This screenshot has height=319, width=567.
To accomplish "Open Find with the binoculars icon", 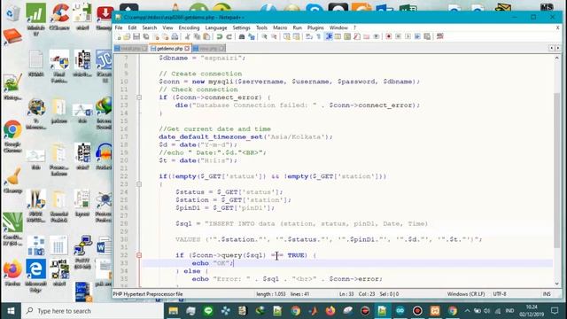I will point(242,36).
